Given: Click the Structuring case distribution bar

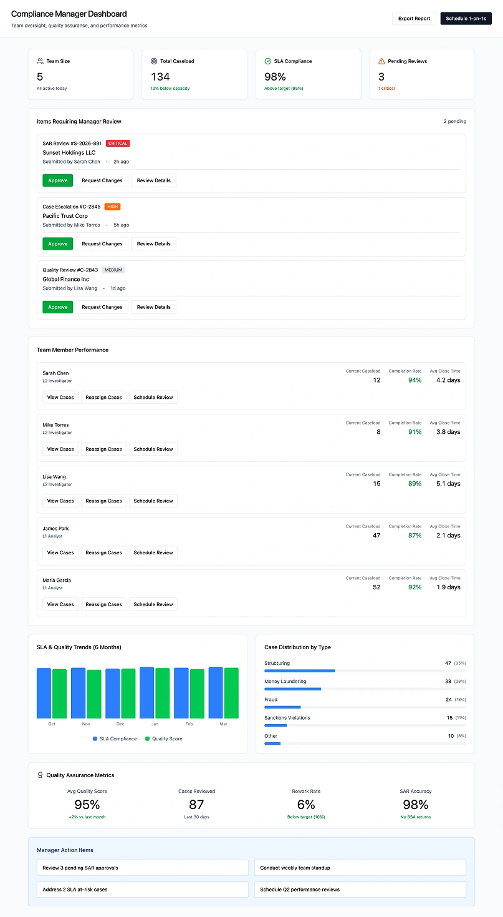Looking at the screenshot, I should click(300, 670).
